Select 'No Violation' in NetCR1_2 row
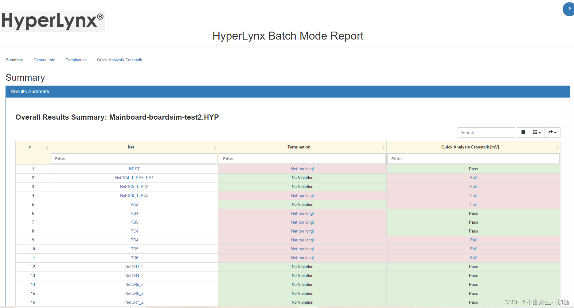The width and height of the screenshot is (574, 308). tap(303, 267)
